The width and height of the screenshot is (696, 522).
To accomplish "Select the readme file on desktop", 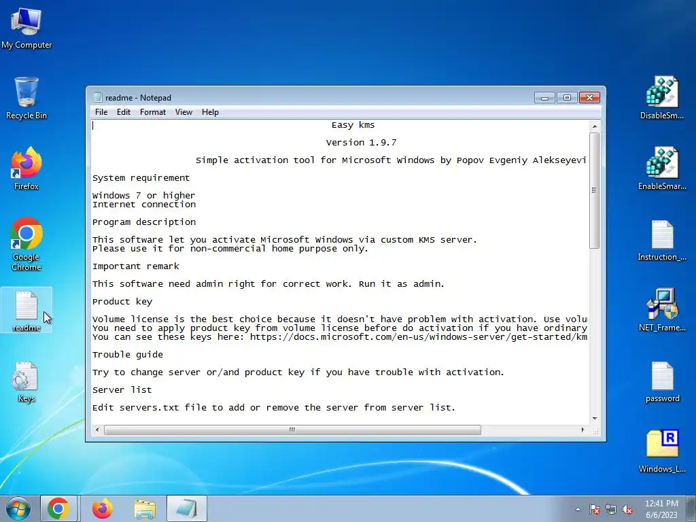I will 27,311.
